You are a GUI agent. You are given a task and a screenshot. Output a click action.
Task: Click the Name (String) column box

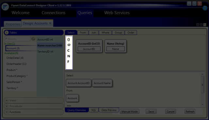(x=115, y=46)
